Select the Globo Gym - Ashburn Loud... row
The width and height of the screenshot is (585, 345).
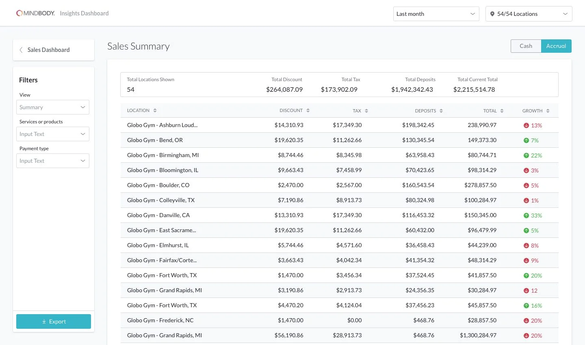[x=340, y=125]
